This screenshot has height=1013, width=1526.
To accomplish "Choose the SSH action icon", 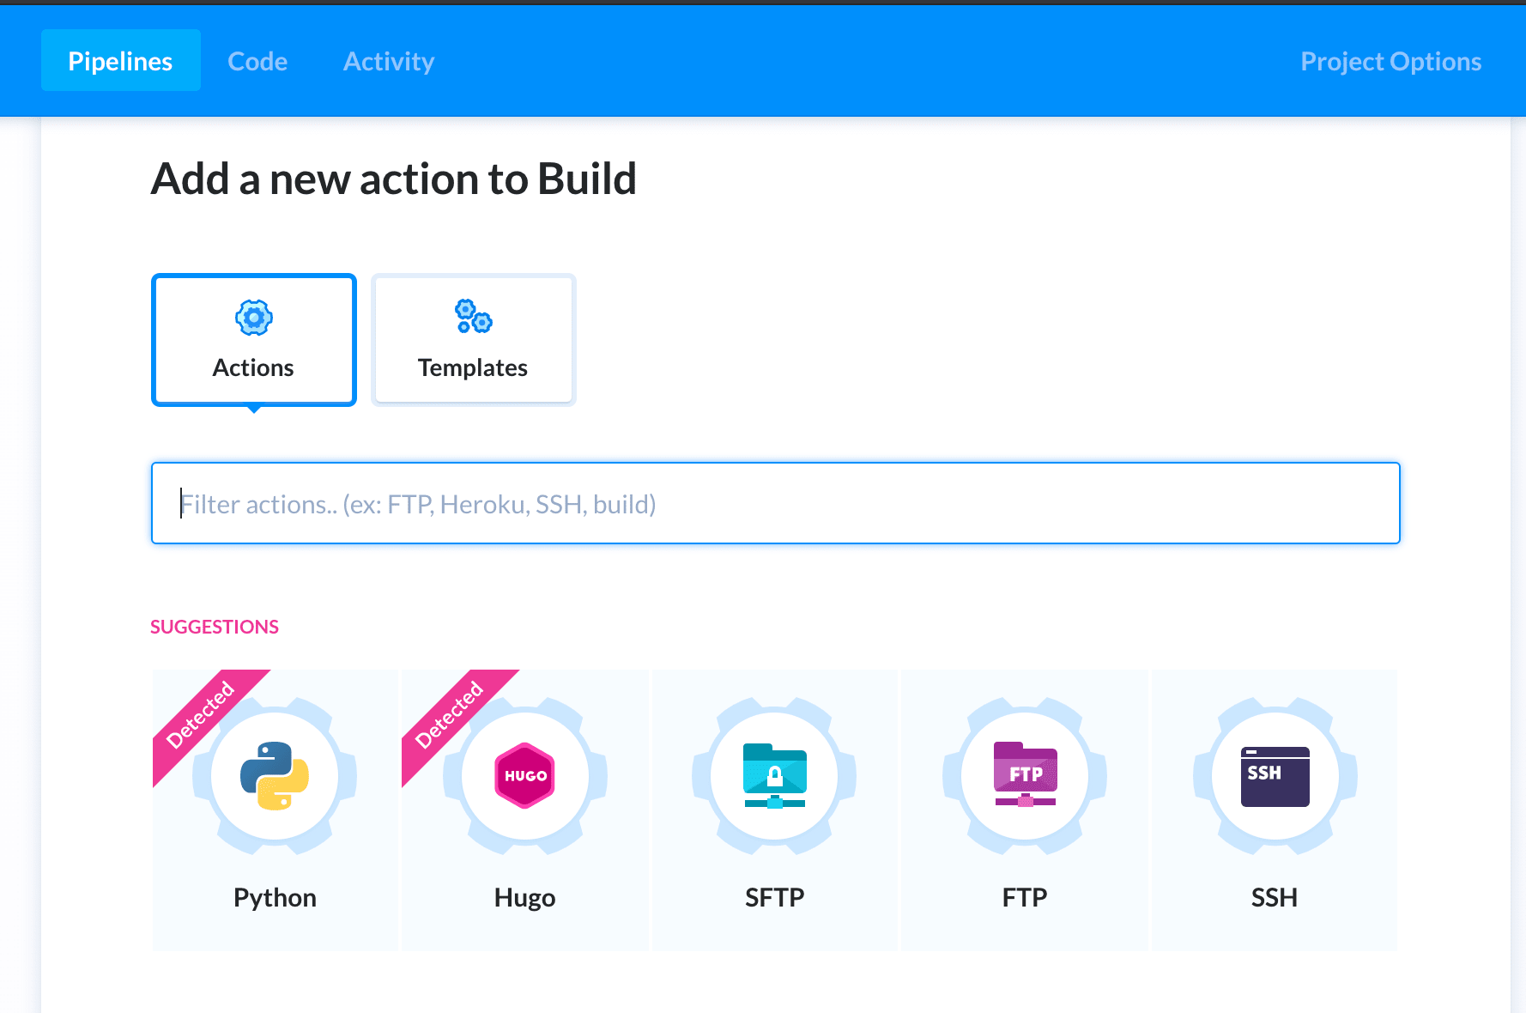I will [x=1275, y=776].
